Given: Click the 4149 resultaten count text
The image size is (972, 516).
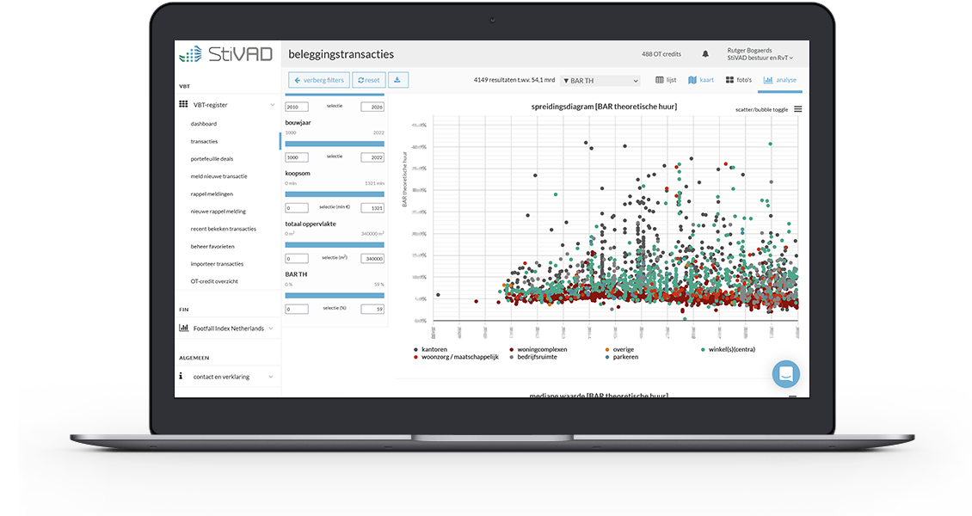Looking at the screenshot, I should [514, 80].
